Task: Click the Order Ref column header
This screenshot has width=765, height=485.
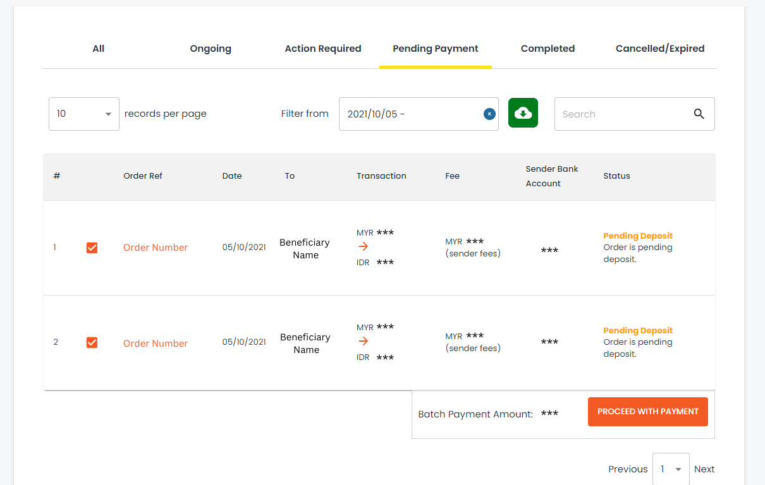Action: (x=143, y=176)
